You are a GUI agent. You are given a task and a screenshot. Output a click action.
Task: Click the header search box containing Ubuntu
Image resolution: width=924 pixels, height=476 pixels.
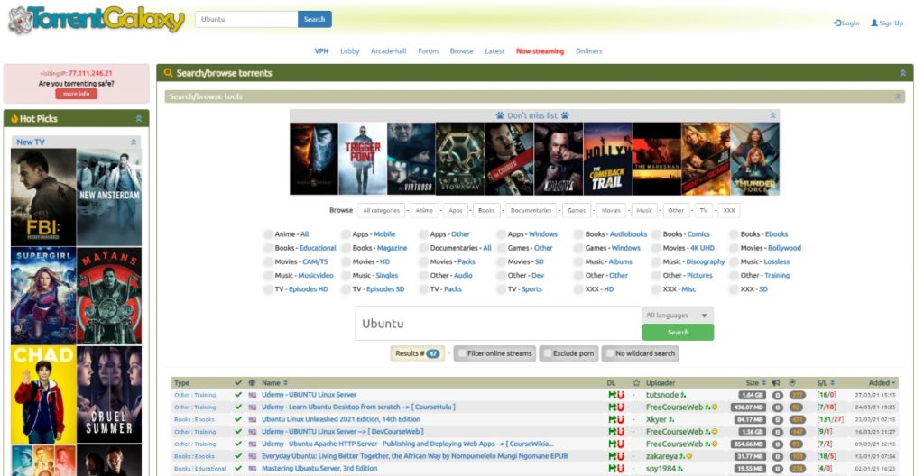tap(246, 19)
